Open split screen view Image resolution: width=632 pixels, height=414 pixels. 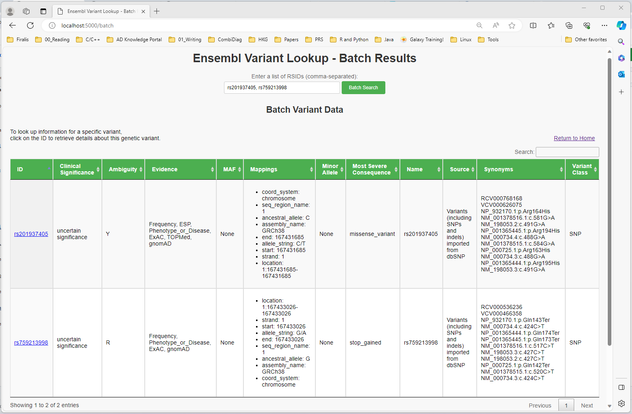coord(533,25)
